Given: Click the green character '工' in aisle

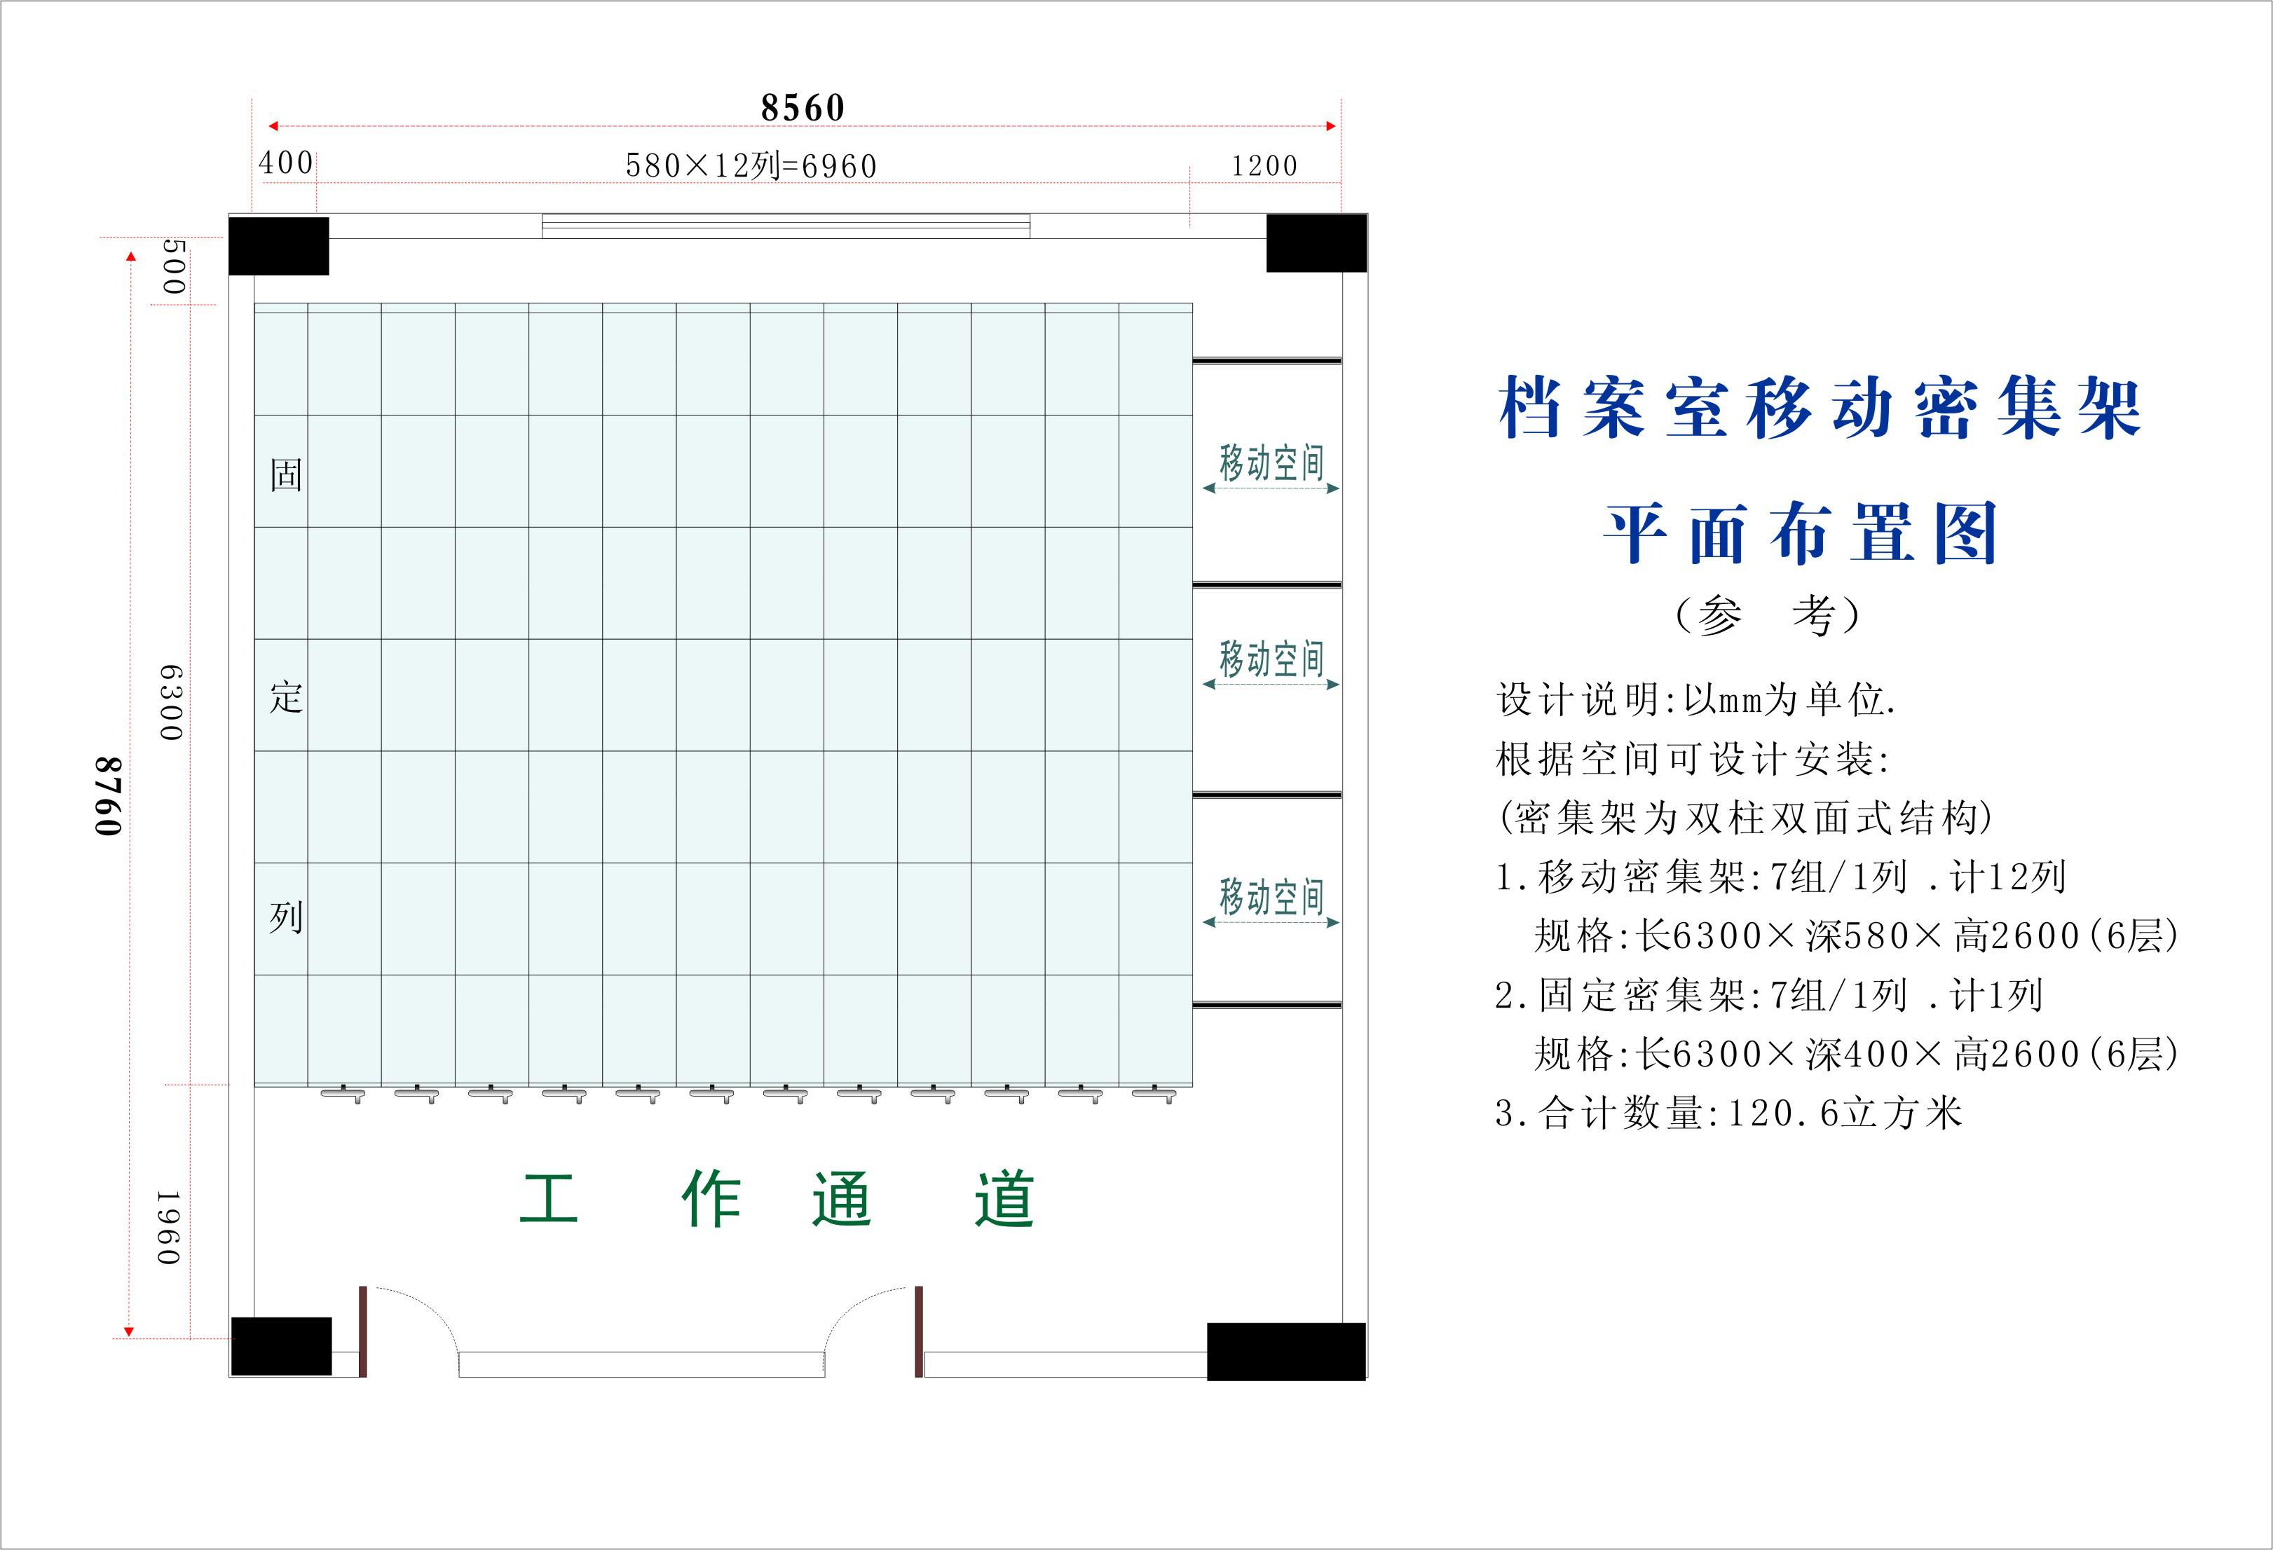Looking at the screenshot, I should point(549,1198).
